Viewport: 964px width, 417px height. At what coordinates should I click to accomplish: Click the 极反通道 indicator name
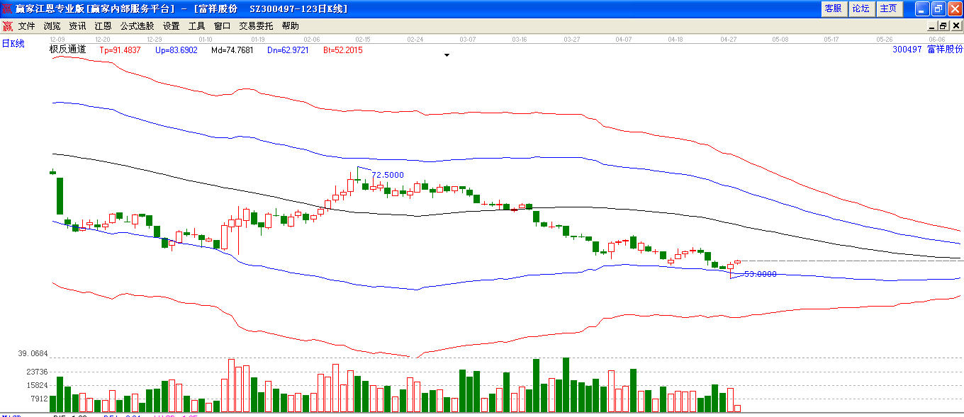[x=67, y=50]
